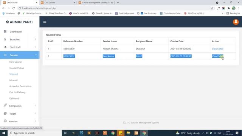Reload the page with refresh icon
This screenshot has width=242, height=136.
(x=14, y=8)
